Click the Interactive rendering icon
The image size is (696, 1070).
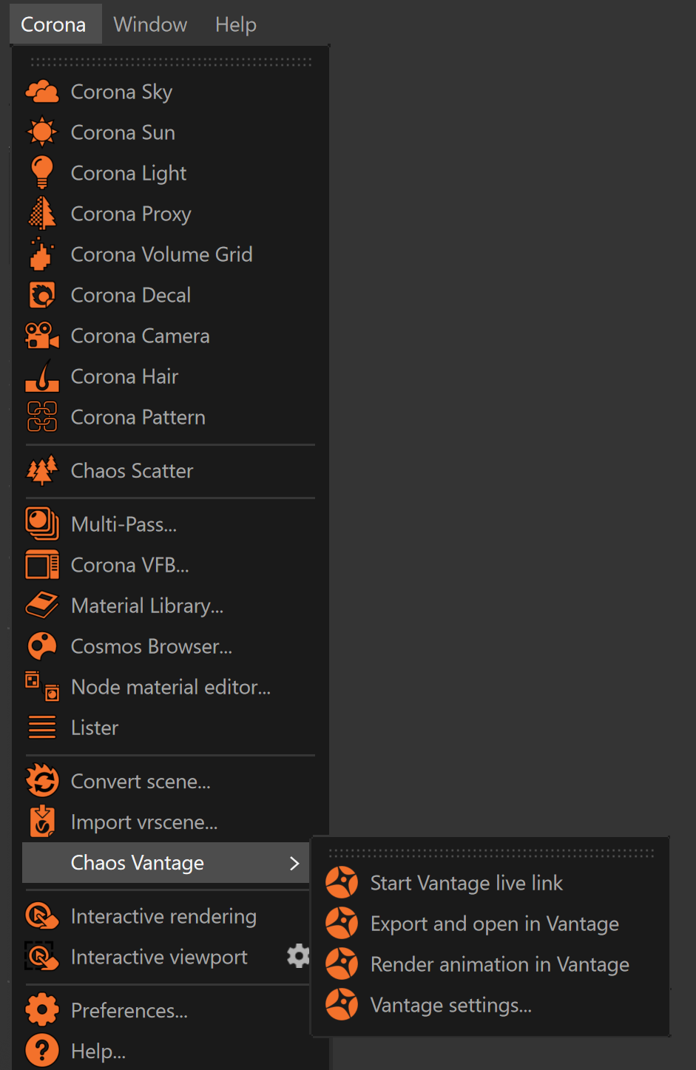(x=42, y=916)
